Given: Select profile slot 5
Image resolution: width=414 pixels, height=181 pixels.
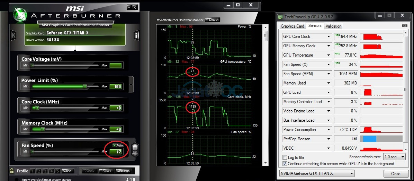Looking at the screenshot, I should 58,171.
